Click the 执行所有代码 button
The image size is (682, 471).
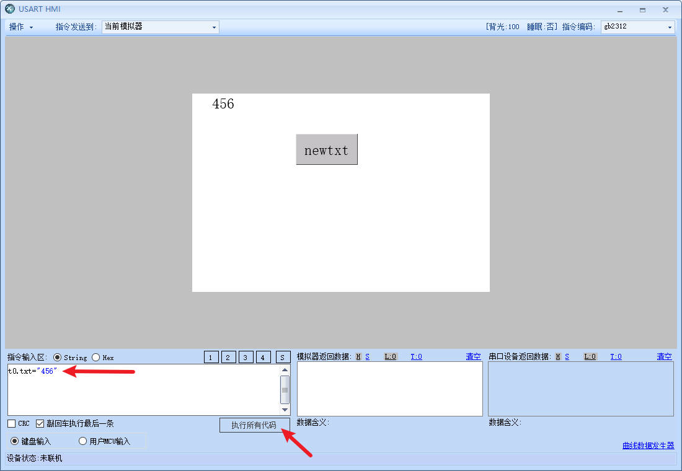pyautogui.click(x=254, y=425)
